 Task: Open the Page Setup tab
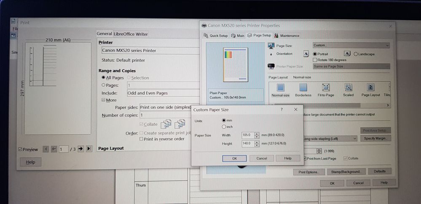coord(259,35)
